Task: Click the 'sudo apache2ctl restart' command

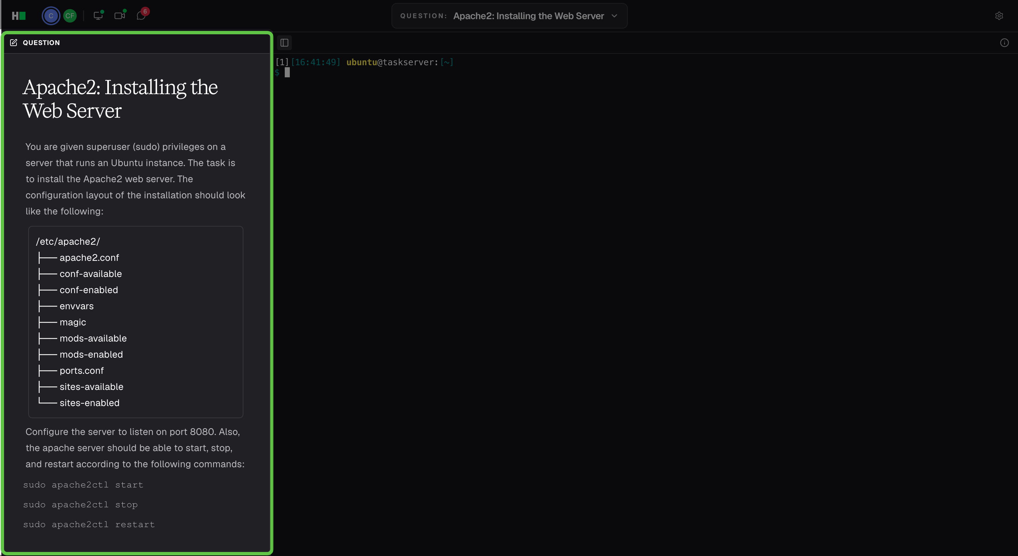Action: 89,524
